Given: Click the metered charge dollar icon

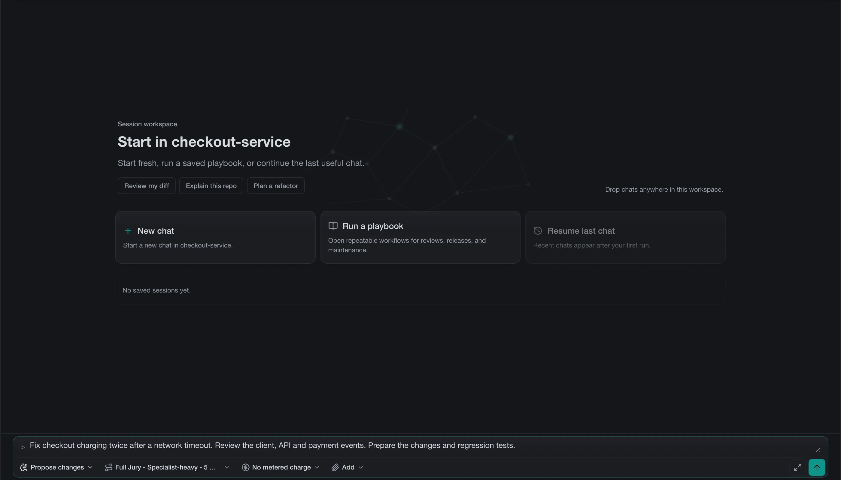Looking at the screenshot, I should click(245, 467).
